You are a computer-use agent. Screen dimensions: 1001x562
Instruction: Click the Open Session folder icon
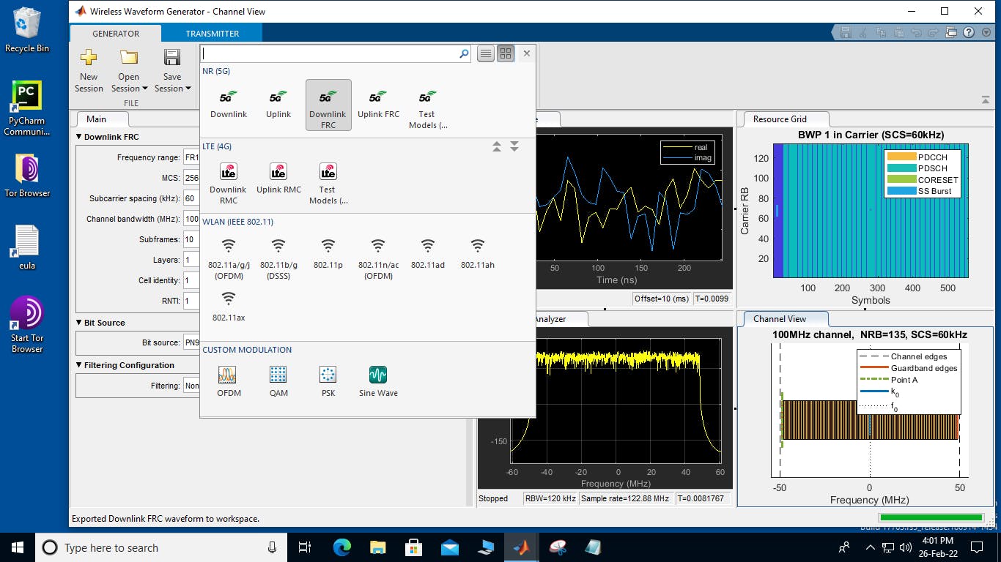click(129, 57)
